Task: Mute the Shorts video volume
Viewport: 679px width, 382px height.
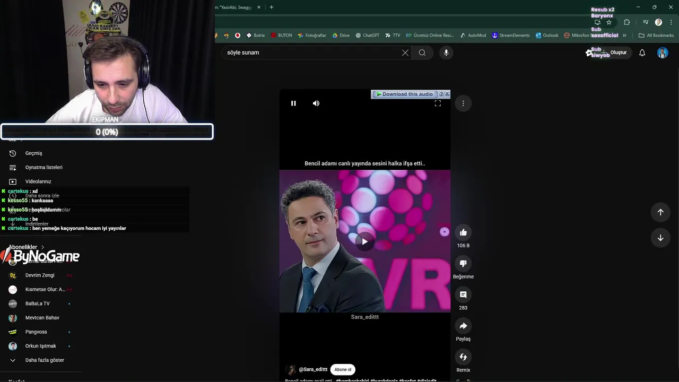Action: point(316,103)
